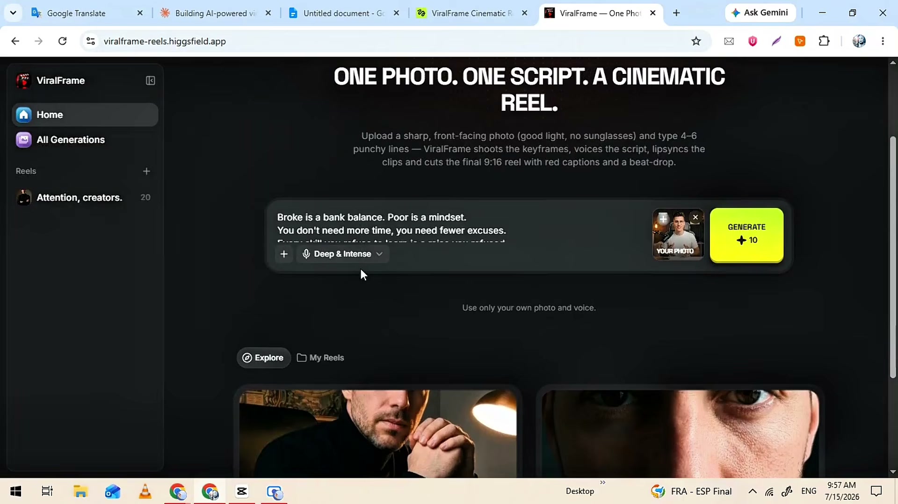Click the address bar URL
898x504 pixels.
(165, 41)
